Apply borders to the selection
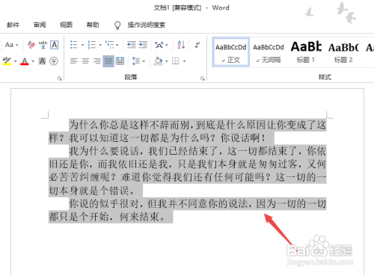The height and width of the screenshot is (275, 374). (176, 61)
